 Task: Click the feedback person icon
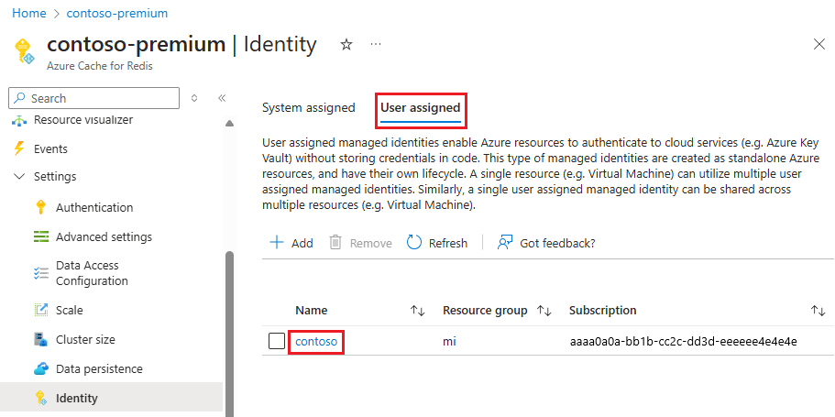click(504, 243)
